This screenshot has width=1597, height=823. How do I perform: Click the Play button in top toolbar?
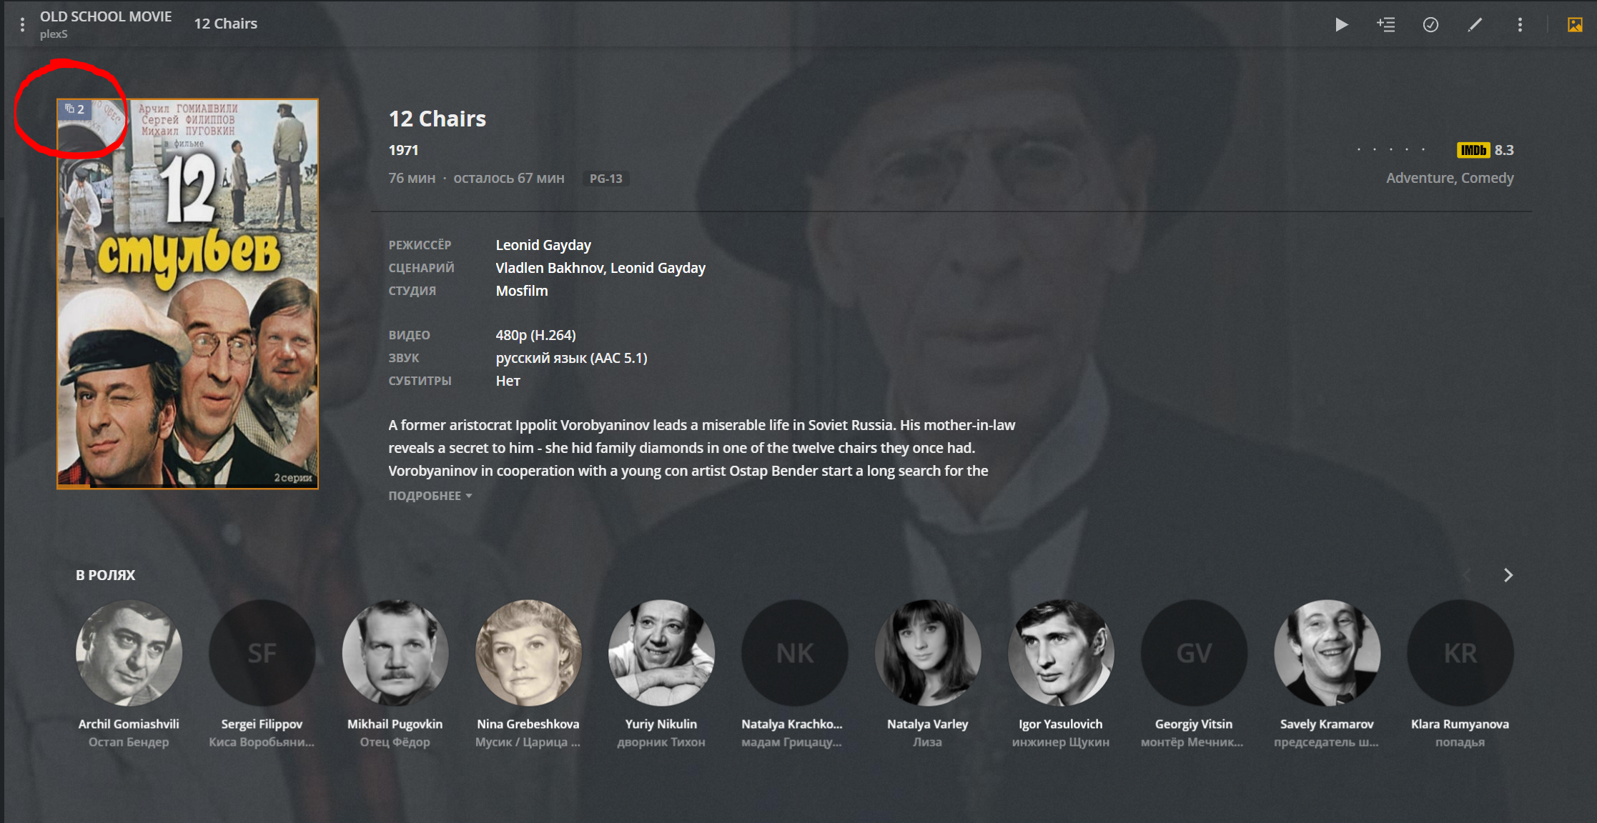pyautogui.click(x=1341, y=24)
